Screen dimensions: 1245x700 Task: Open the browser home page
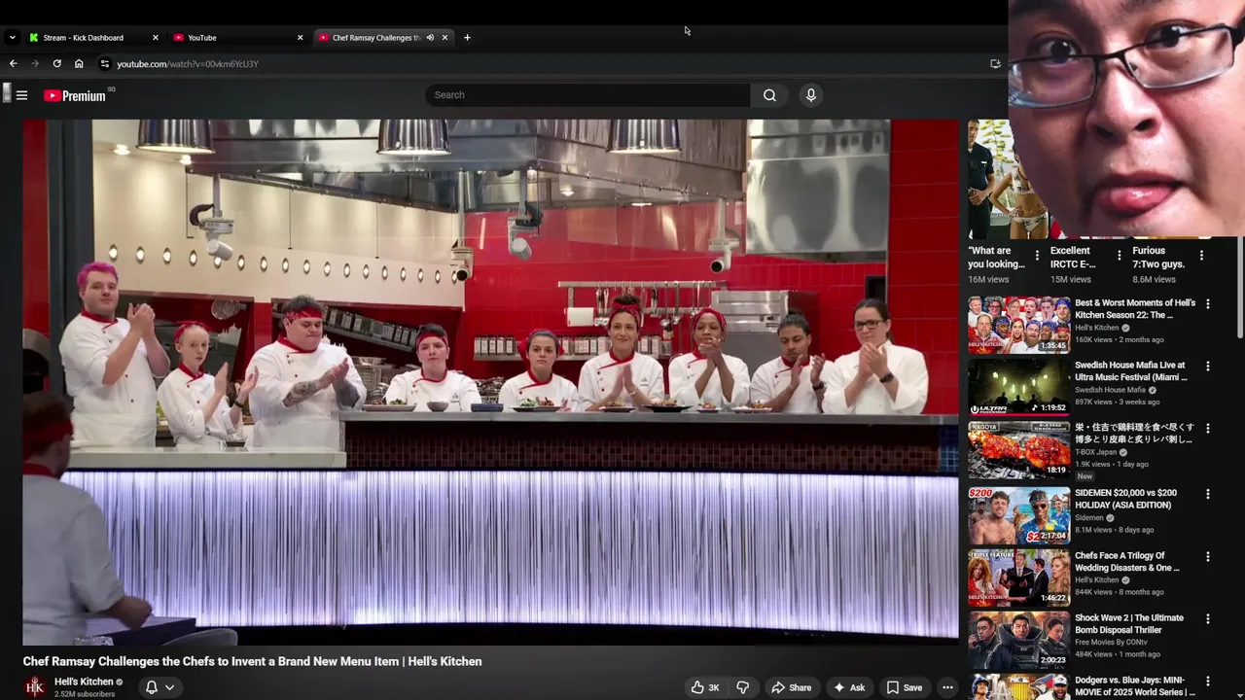click(79, 63)
